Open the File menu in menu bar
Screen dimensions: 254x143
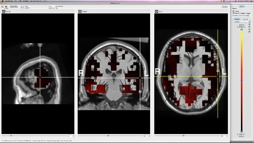tap(16, 1)
